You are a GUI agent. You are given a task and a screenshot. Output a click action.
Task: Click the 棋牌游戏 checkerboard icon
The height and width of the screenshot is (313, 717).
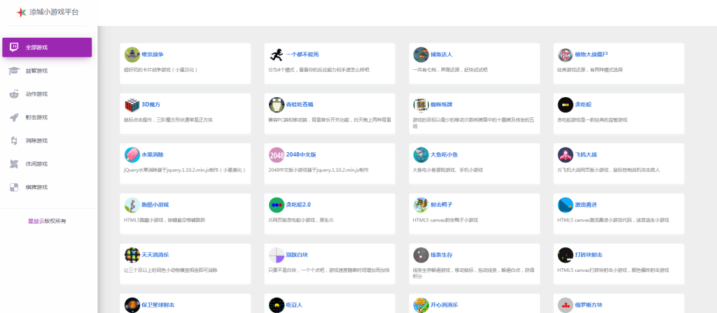[x=14, y=187]
